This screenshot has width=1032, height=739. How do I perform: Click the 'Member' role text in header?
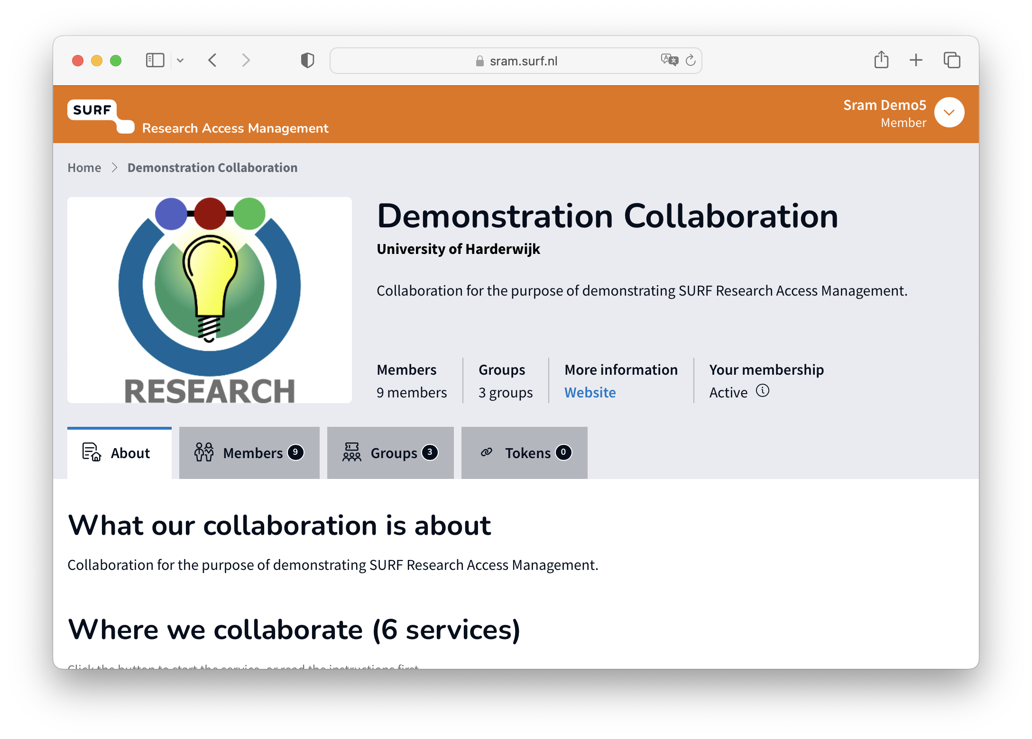tap(903, 123)
